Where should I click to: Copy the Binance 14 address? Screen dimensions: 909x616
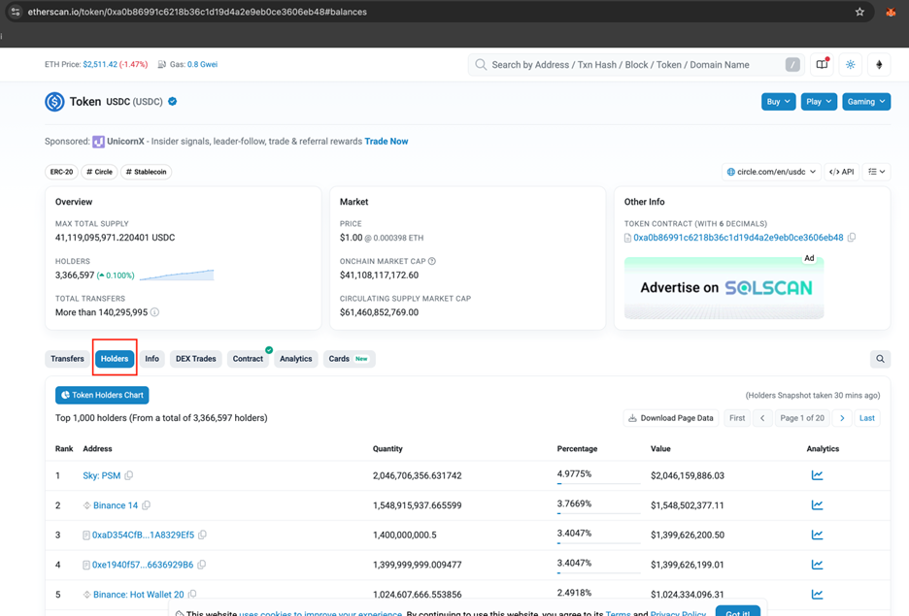[146, 505]
